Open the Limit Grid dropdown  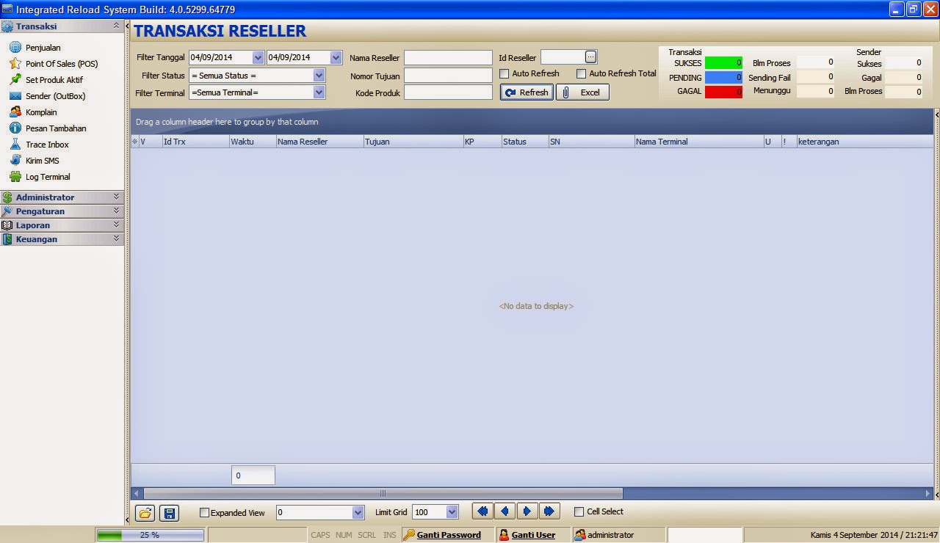[x=451, y=511]
